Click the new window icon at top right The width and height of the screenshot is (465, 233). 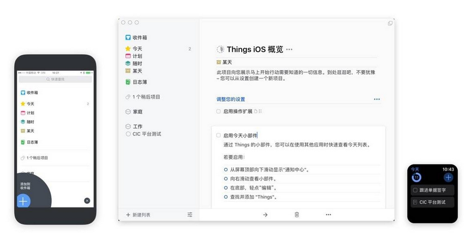390,23
